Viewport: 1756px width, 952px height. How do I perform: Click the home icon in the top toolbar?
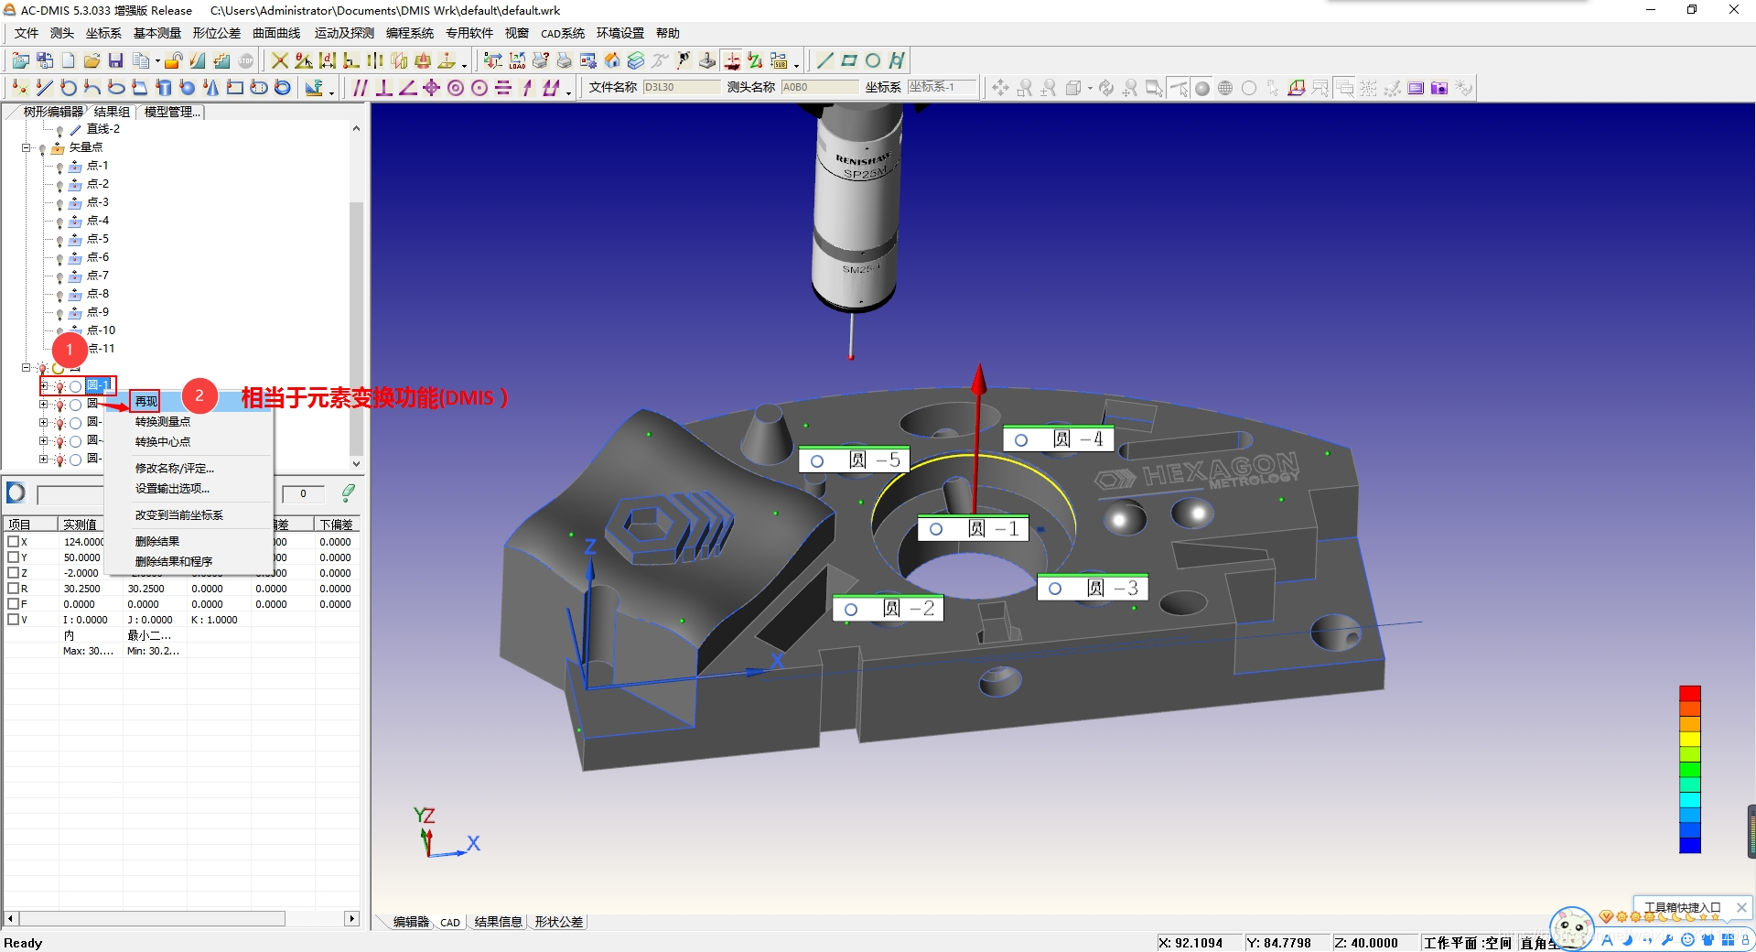(612, 60)
